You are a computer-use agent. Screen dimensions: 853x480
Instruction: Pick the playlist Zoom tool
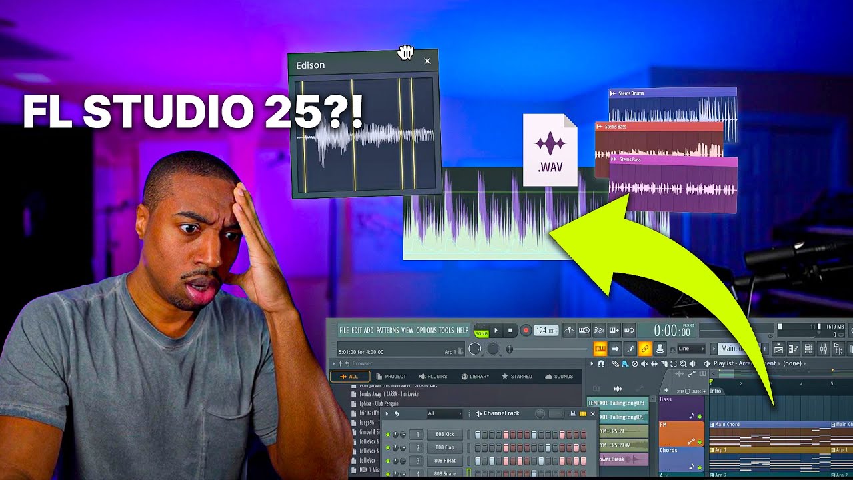pyautogui.click(x=684, y=363)
